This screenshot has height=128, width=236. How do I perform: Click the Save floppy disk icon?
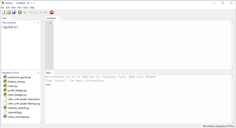click(x=14, y=12)
